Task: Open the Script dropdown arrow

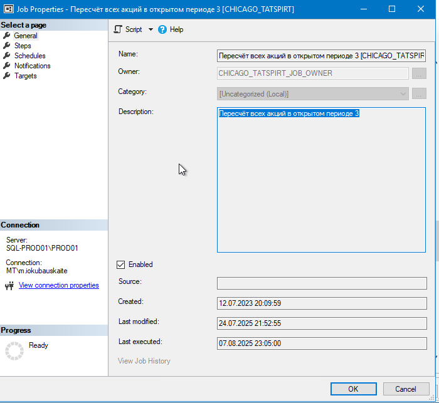Action: pyautogui.click(x=151, y=29)
